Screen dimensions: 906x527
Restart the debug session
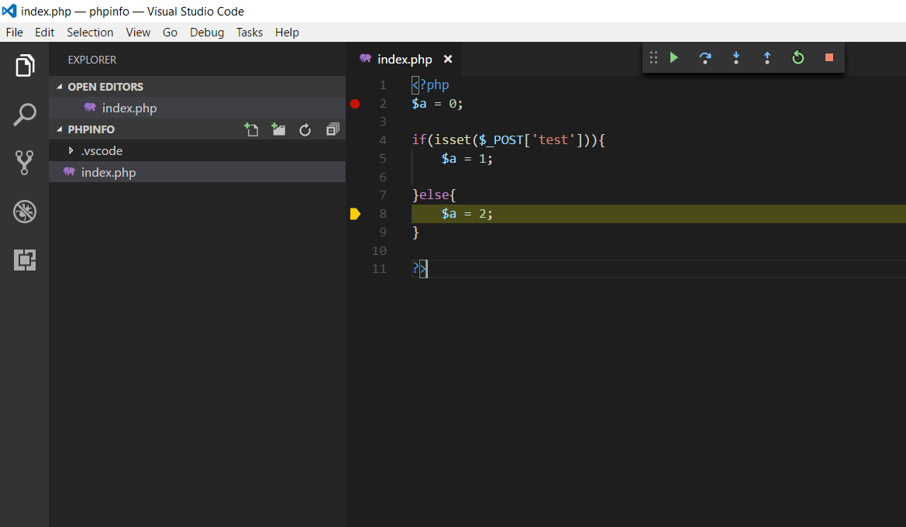[798, 57]
